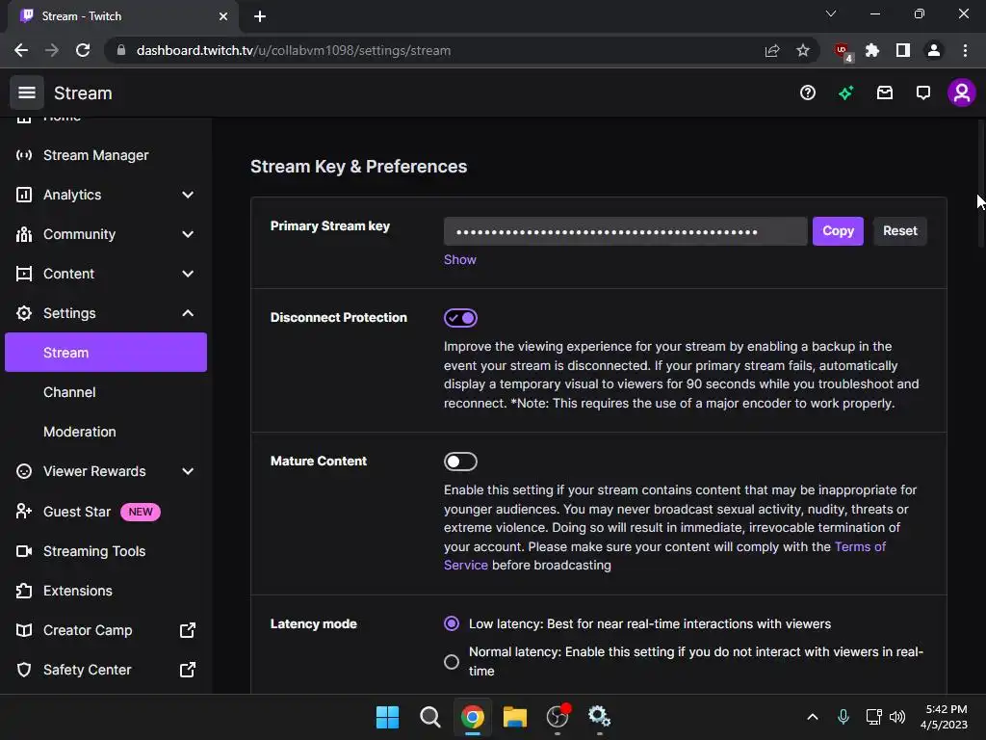Expand the Content section
This screenshot has height=740, width=986.
click(x=188, y=274)
